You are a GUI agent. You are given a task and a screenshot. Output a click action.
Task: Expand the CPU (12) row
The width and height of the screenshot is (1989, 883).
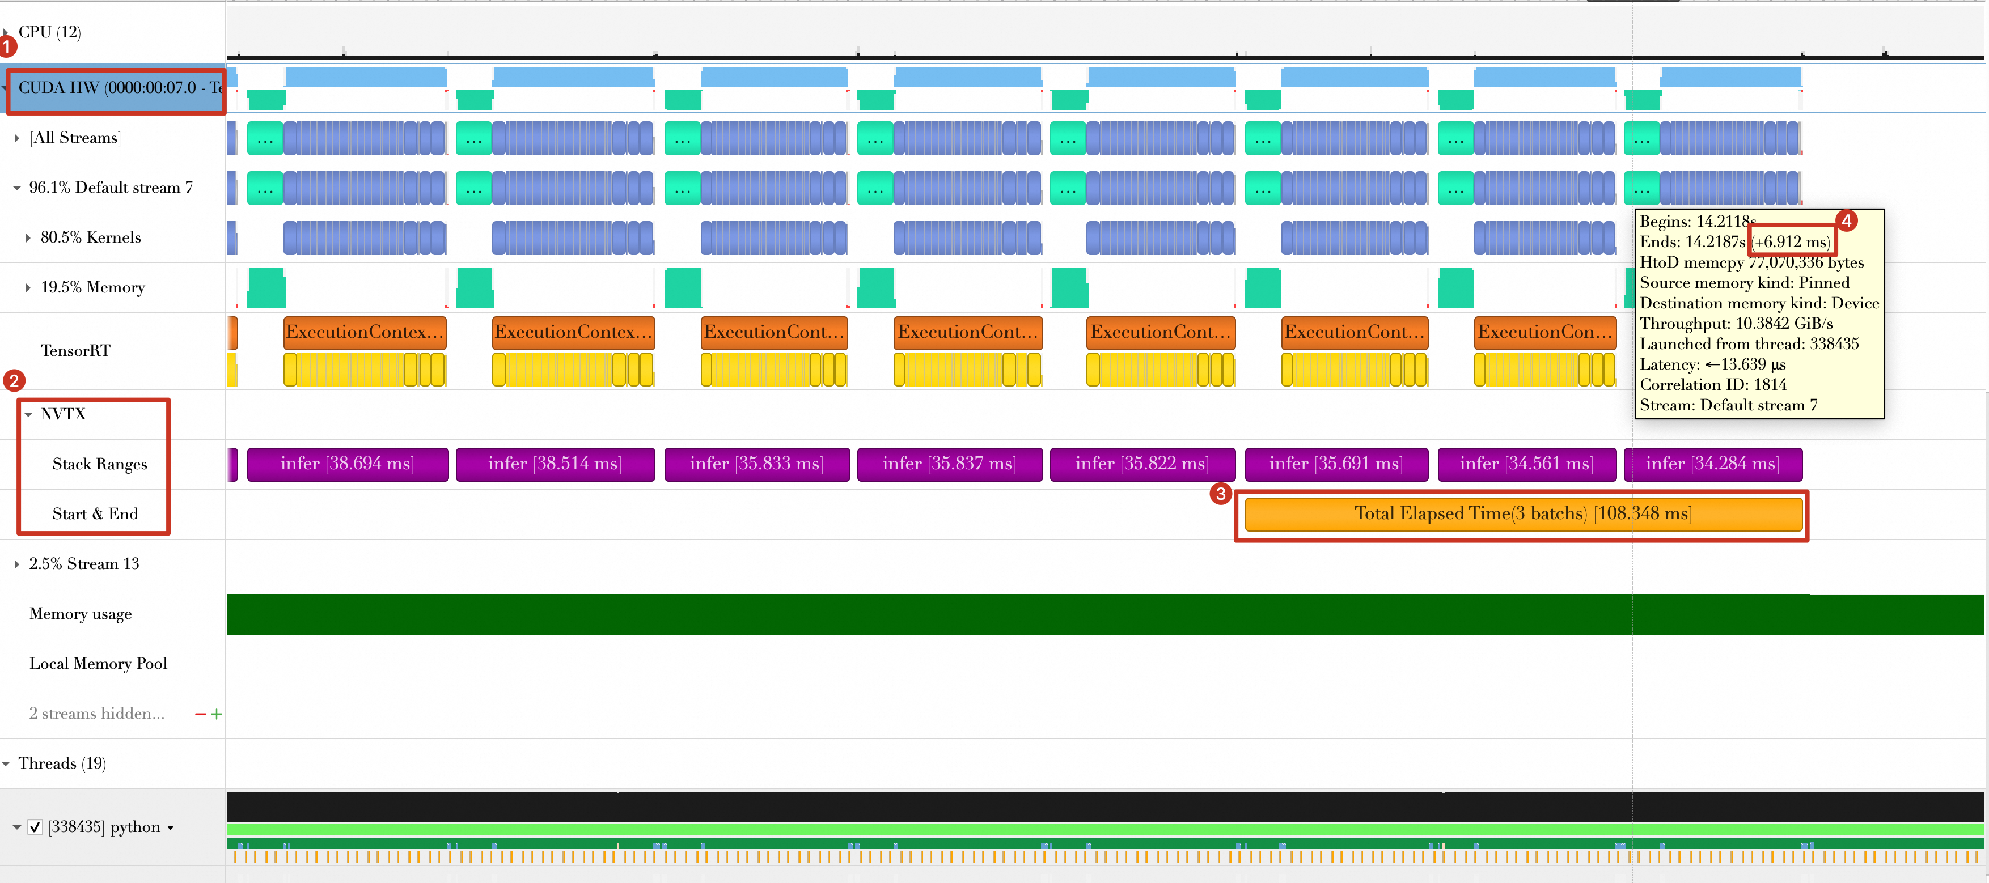coord(6,32)
